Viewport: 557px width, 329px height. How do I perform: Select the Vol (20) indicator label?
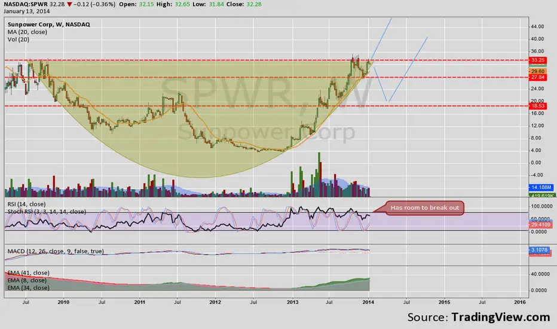(19, 39)
